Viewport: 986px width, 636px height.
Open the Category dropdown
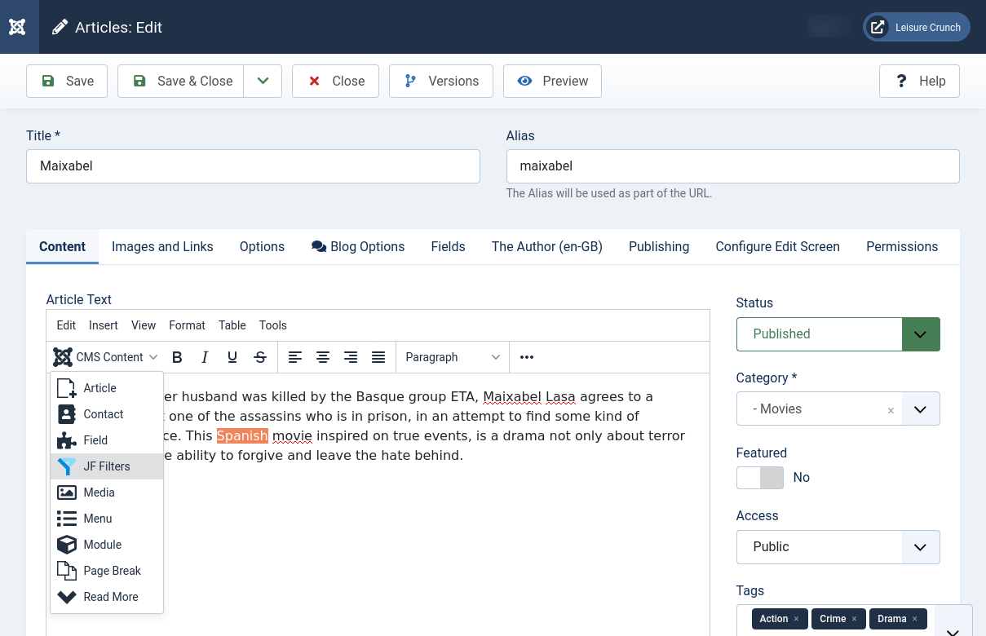[x=921, y=409]
